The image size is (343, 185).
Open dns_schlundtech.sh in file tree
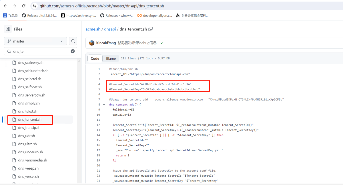click(x=33, y=71)
